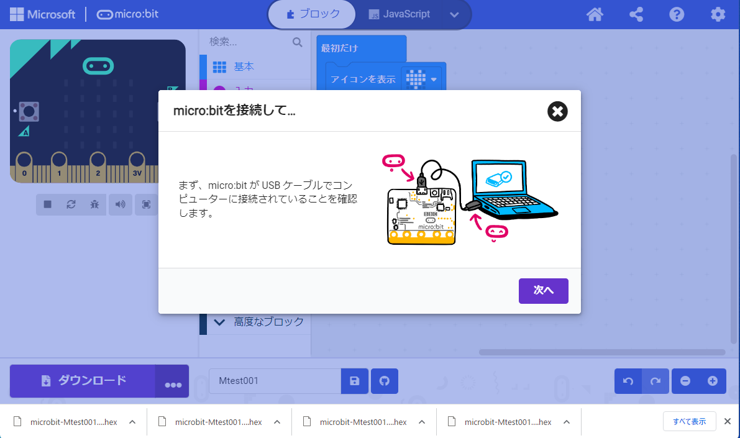740x438 pixels.
Task: Open the Settings gear menu
Action: pyautogui.click(x=718, y=15)
